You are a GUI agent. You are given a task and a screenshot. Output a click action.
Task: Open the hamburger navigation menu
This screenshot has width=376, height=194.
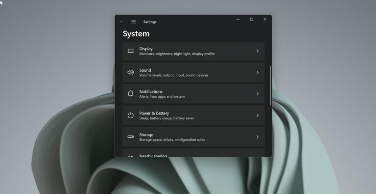pyautogui.click(x=134, y=22)
